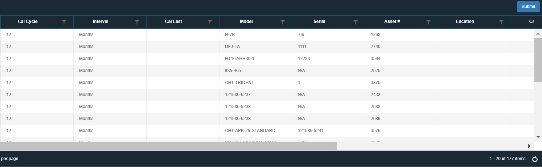Open the Serial column filter icon
The height and width of the screenshot is (167, 542).
tap(356, 22)
